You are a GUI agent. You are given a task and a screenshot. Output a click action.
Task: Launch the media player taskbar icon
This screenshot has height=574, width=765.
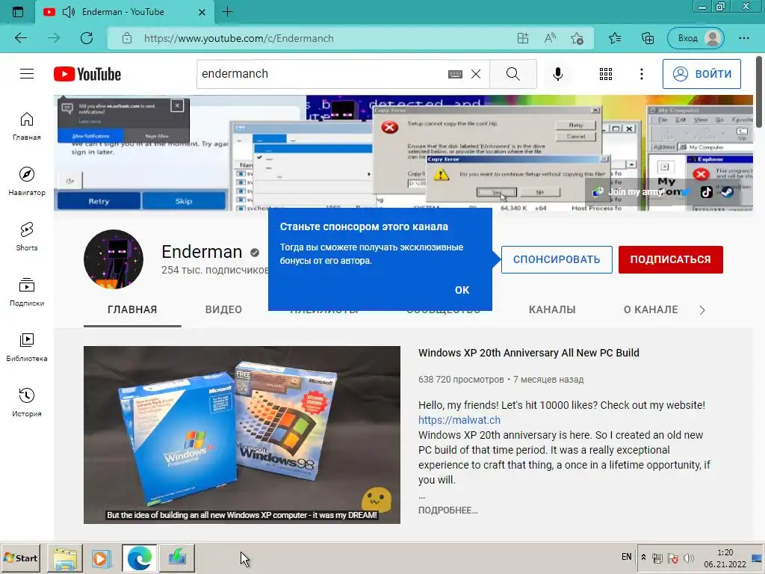(x=102, y=558)
